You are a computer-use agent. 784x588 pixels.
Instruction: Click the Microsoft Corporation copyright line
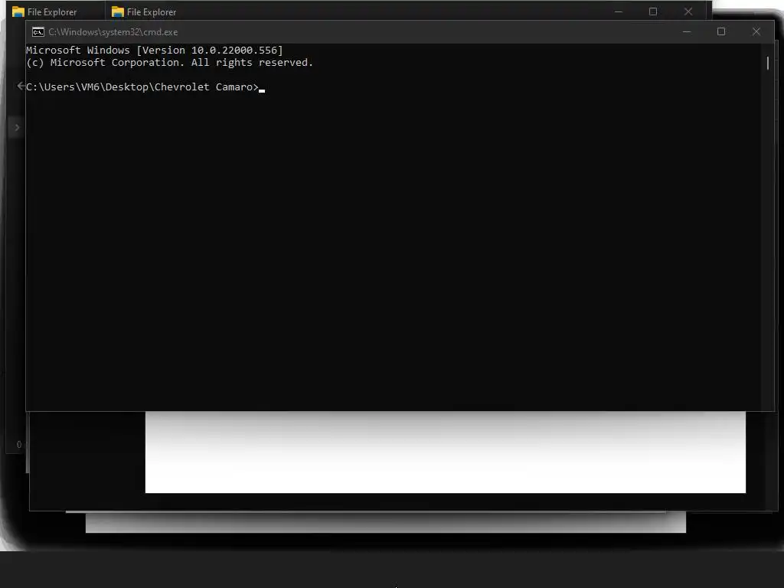point(169,63)
